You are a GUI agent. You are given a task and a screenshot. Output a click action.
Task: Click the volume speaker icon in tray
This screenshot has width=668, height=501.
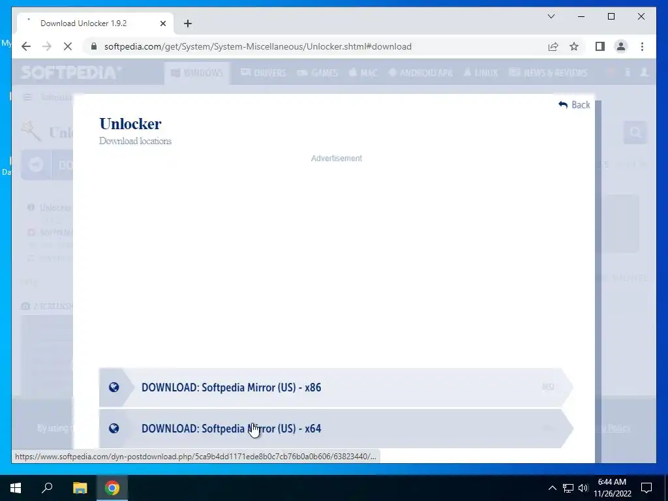583,488
